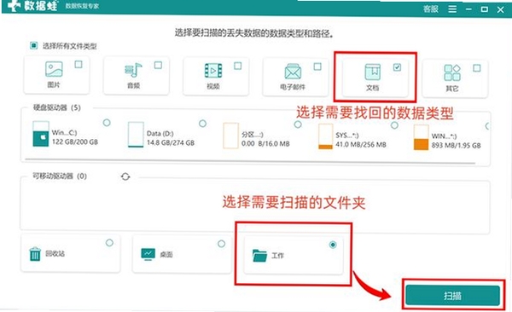Click the 桌面 desktop monitor icon

tap(148, 254)
